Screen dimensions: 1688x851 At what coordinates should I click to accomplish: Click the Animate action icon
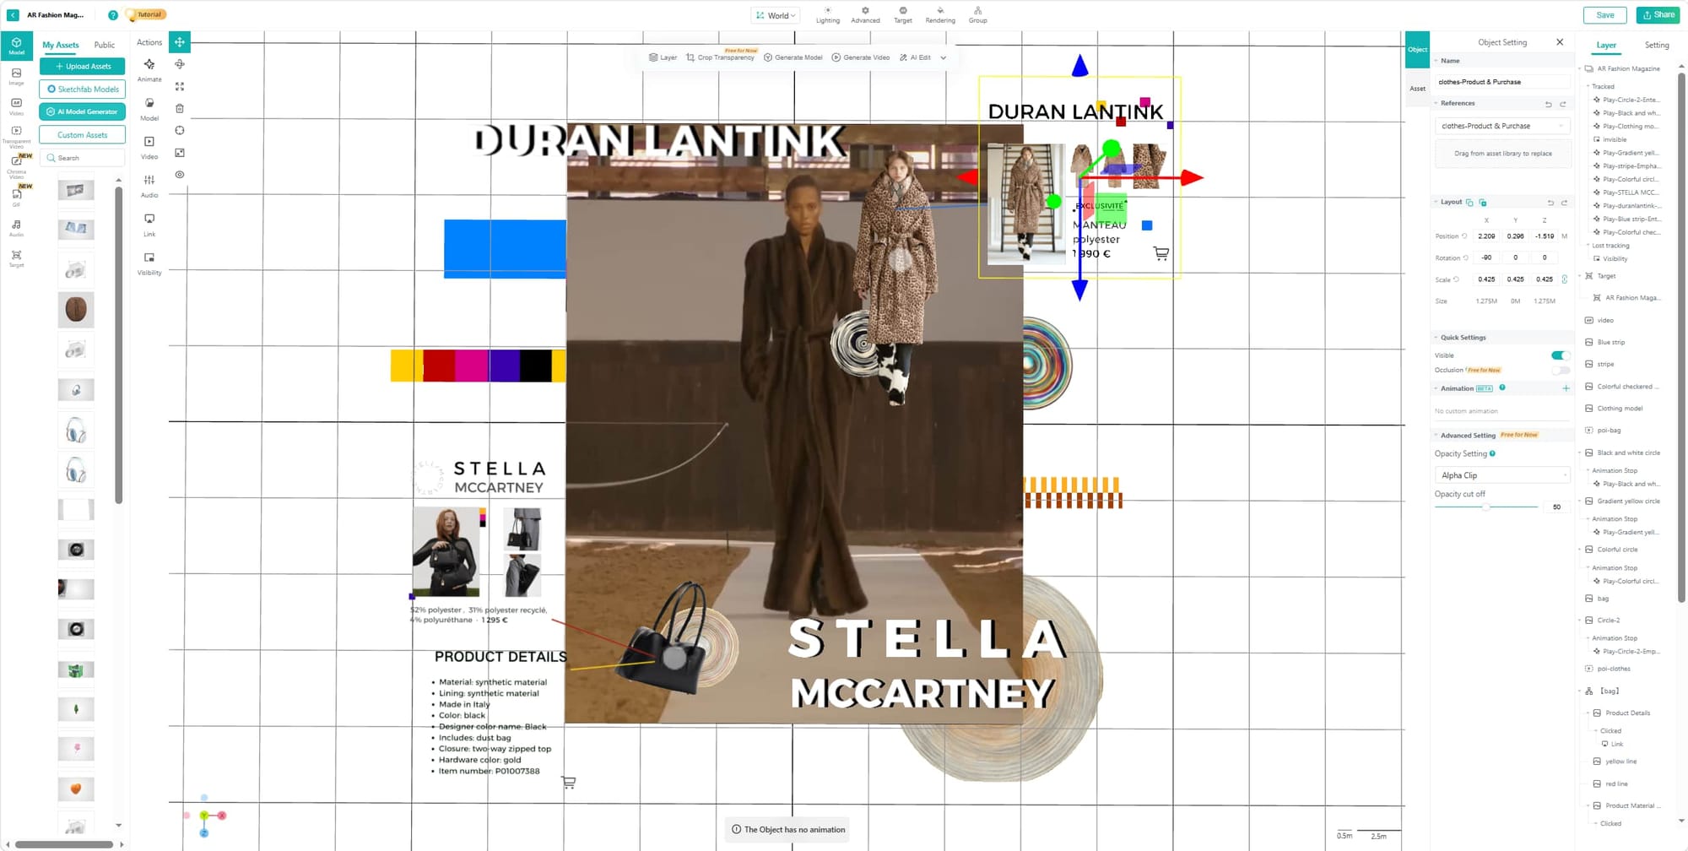coord(149,69)
